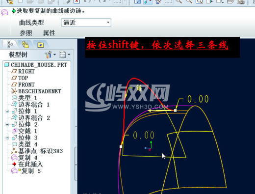Click the 交截 1 intersect icon
Image resolution: width=255 pixels, height=194 pixels.
pyautogui.click(x=14, y=131)
